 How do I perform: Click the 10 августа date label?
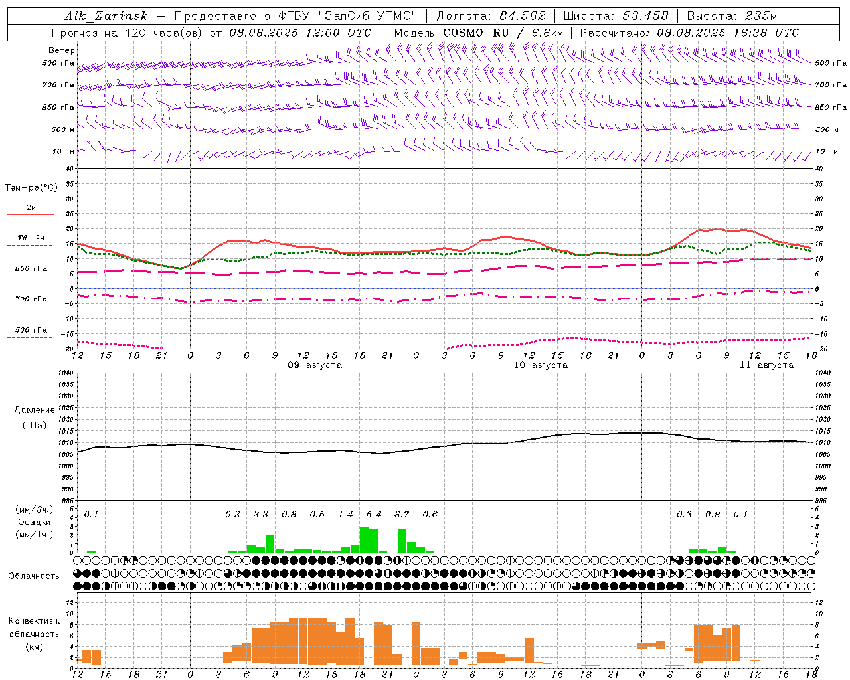pos(541,365)
